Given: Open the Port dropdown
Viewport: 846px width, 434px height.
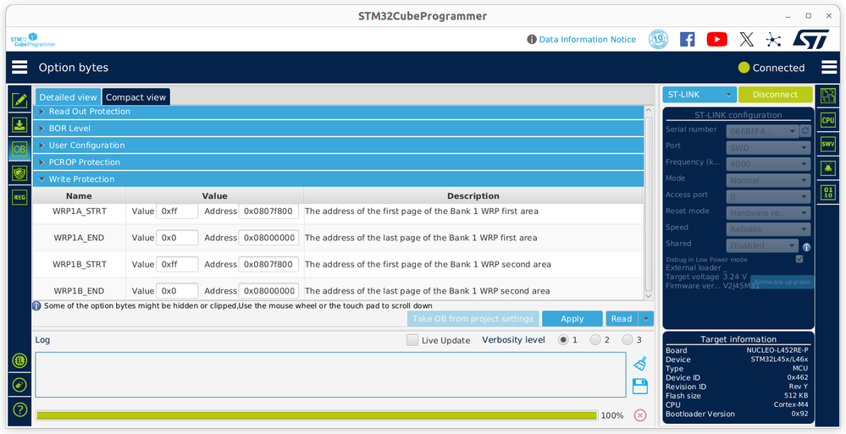Looking at the screenshot, I should [x=768, y=148].
